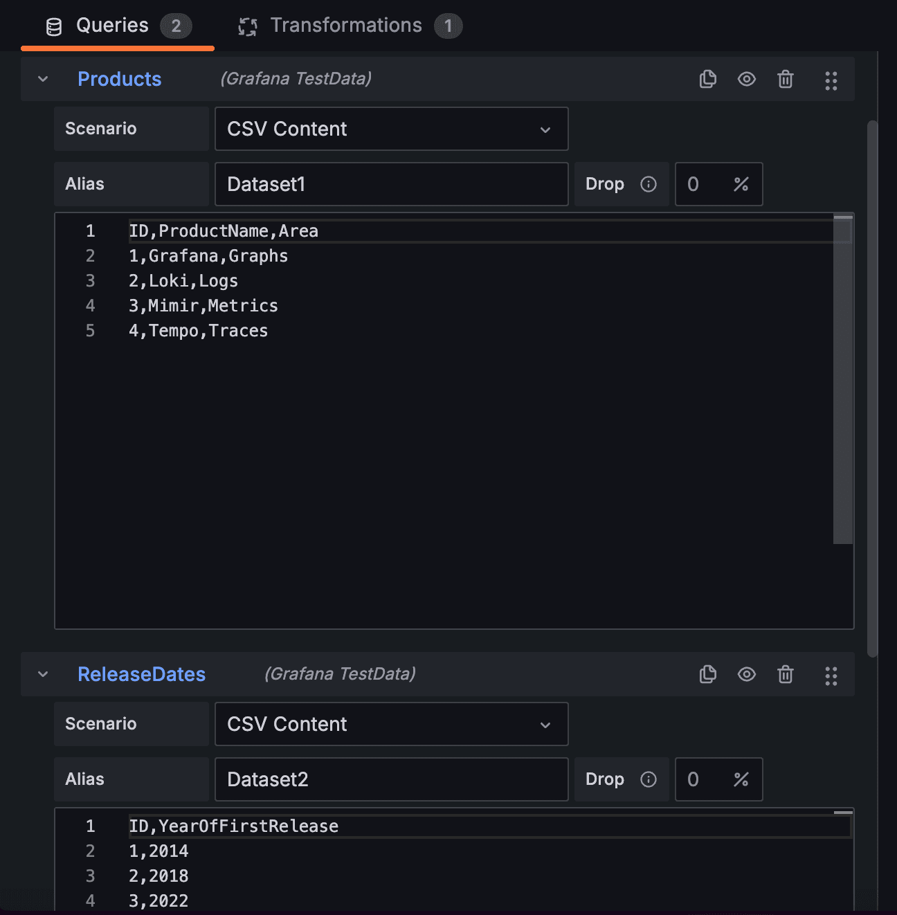Click CSV line 1,2014
Screen dimensions: 897x915
158,851
